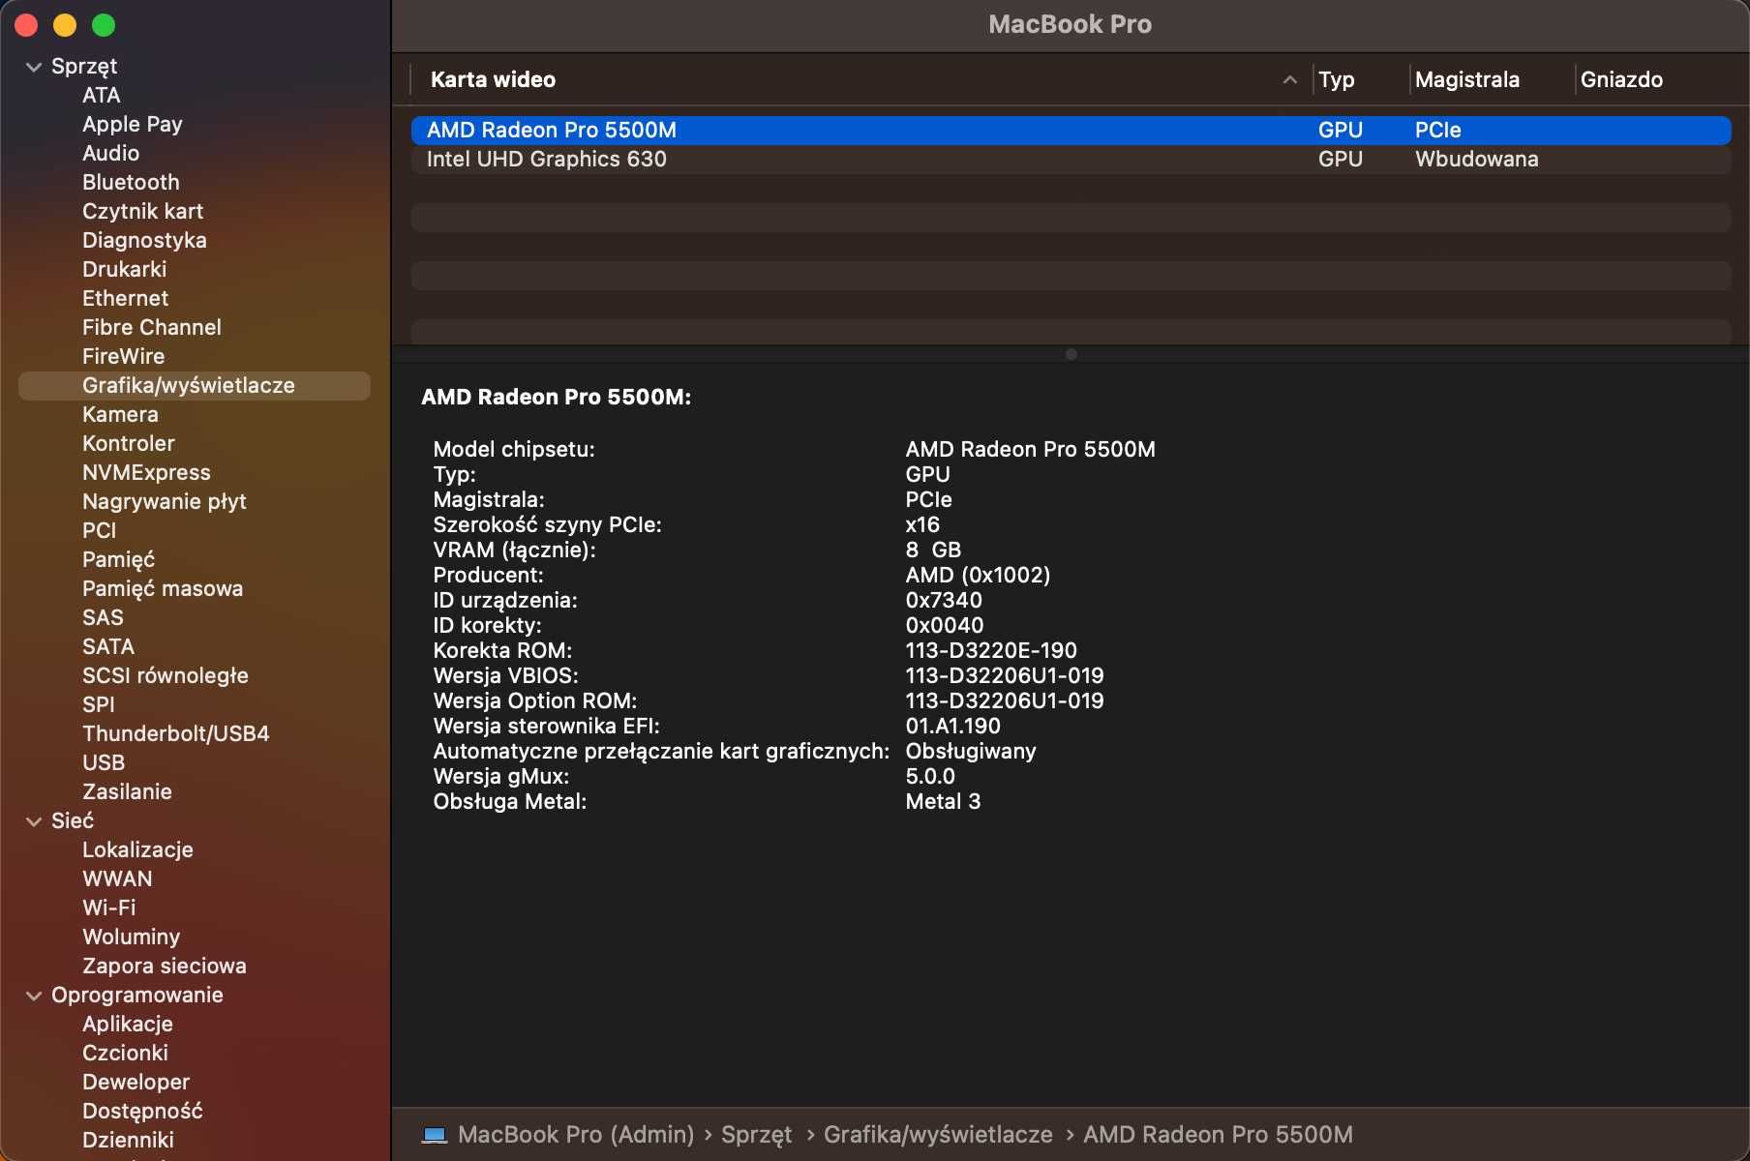
Task: Select Czytnik kart entry
Action: click(142, 211)
